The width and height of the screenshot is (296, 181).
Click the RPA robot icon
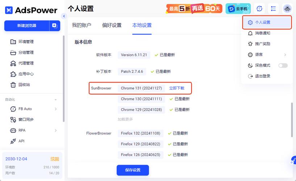(x=13, y=130)
